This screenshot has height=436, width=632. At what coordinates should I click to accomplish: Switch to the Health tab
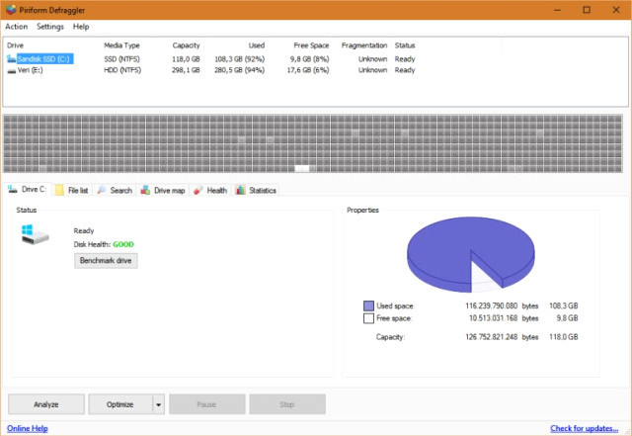[x=210, y=190]
